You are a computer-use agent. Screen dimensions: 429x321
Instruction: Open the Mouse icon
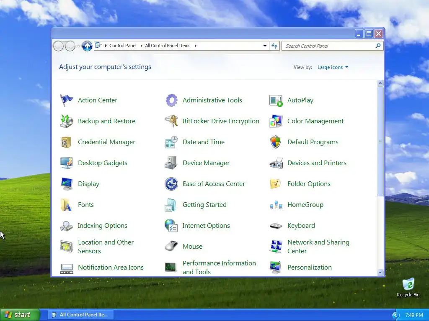point(171,246)
